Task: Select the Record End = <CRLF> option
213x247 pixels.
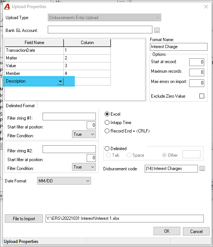Action: [x=107, y=131]
